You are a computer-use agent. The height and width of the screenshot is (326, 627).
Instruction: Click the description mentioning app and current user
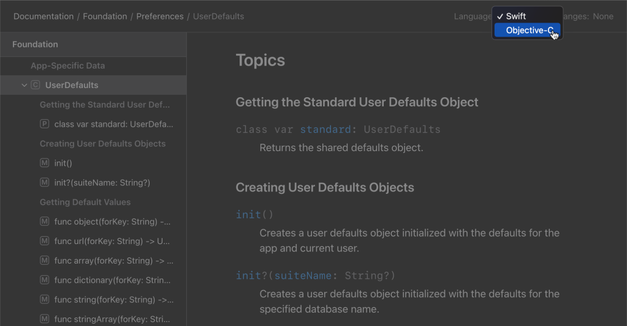409,240
